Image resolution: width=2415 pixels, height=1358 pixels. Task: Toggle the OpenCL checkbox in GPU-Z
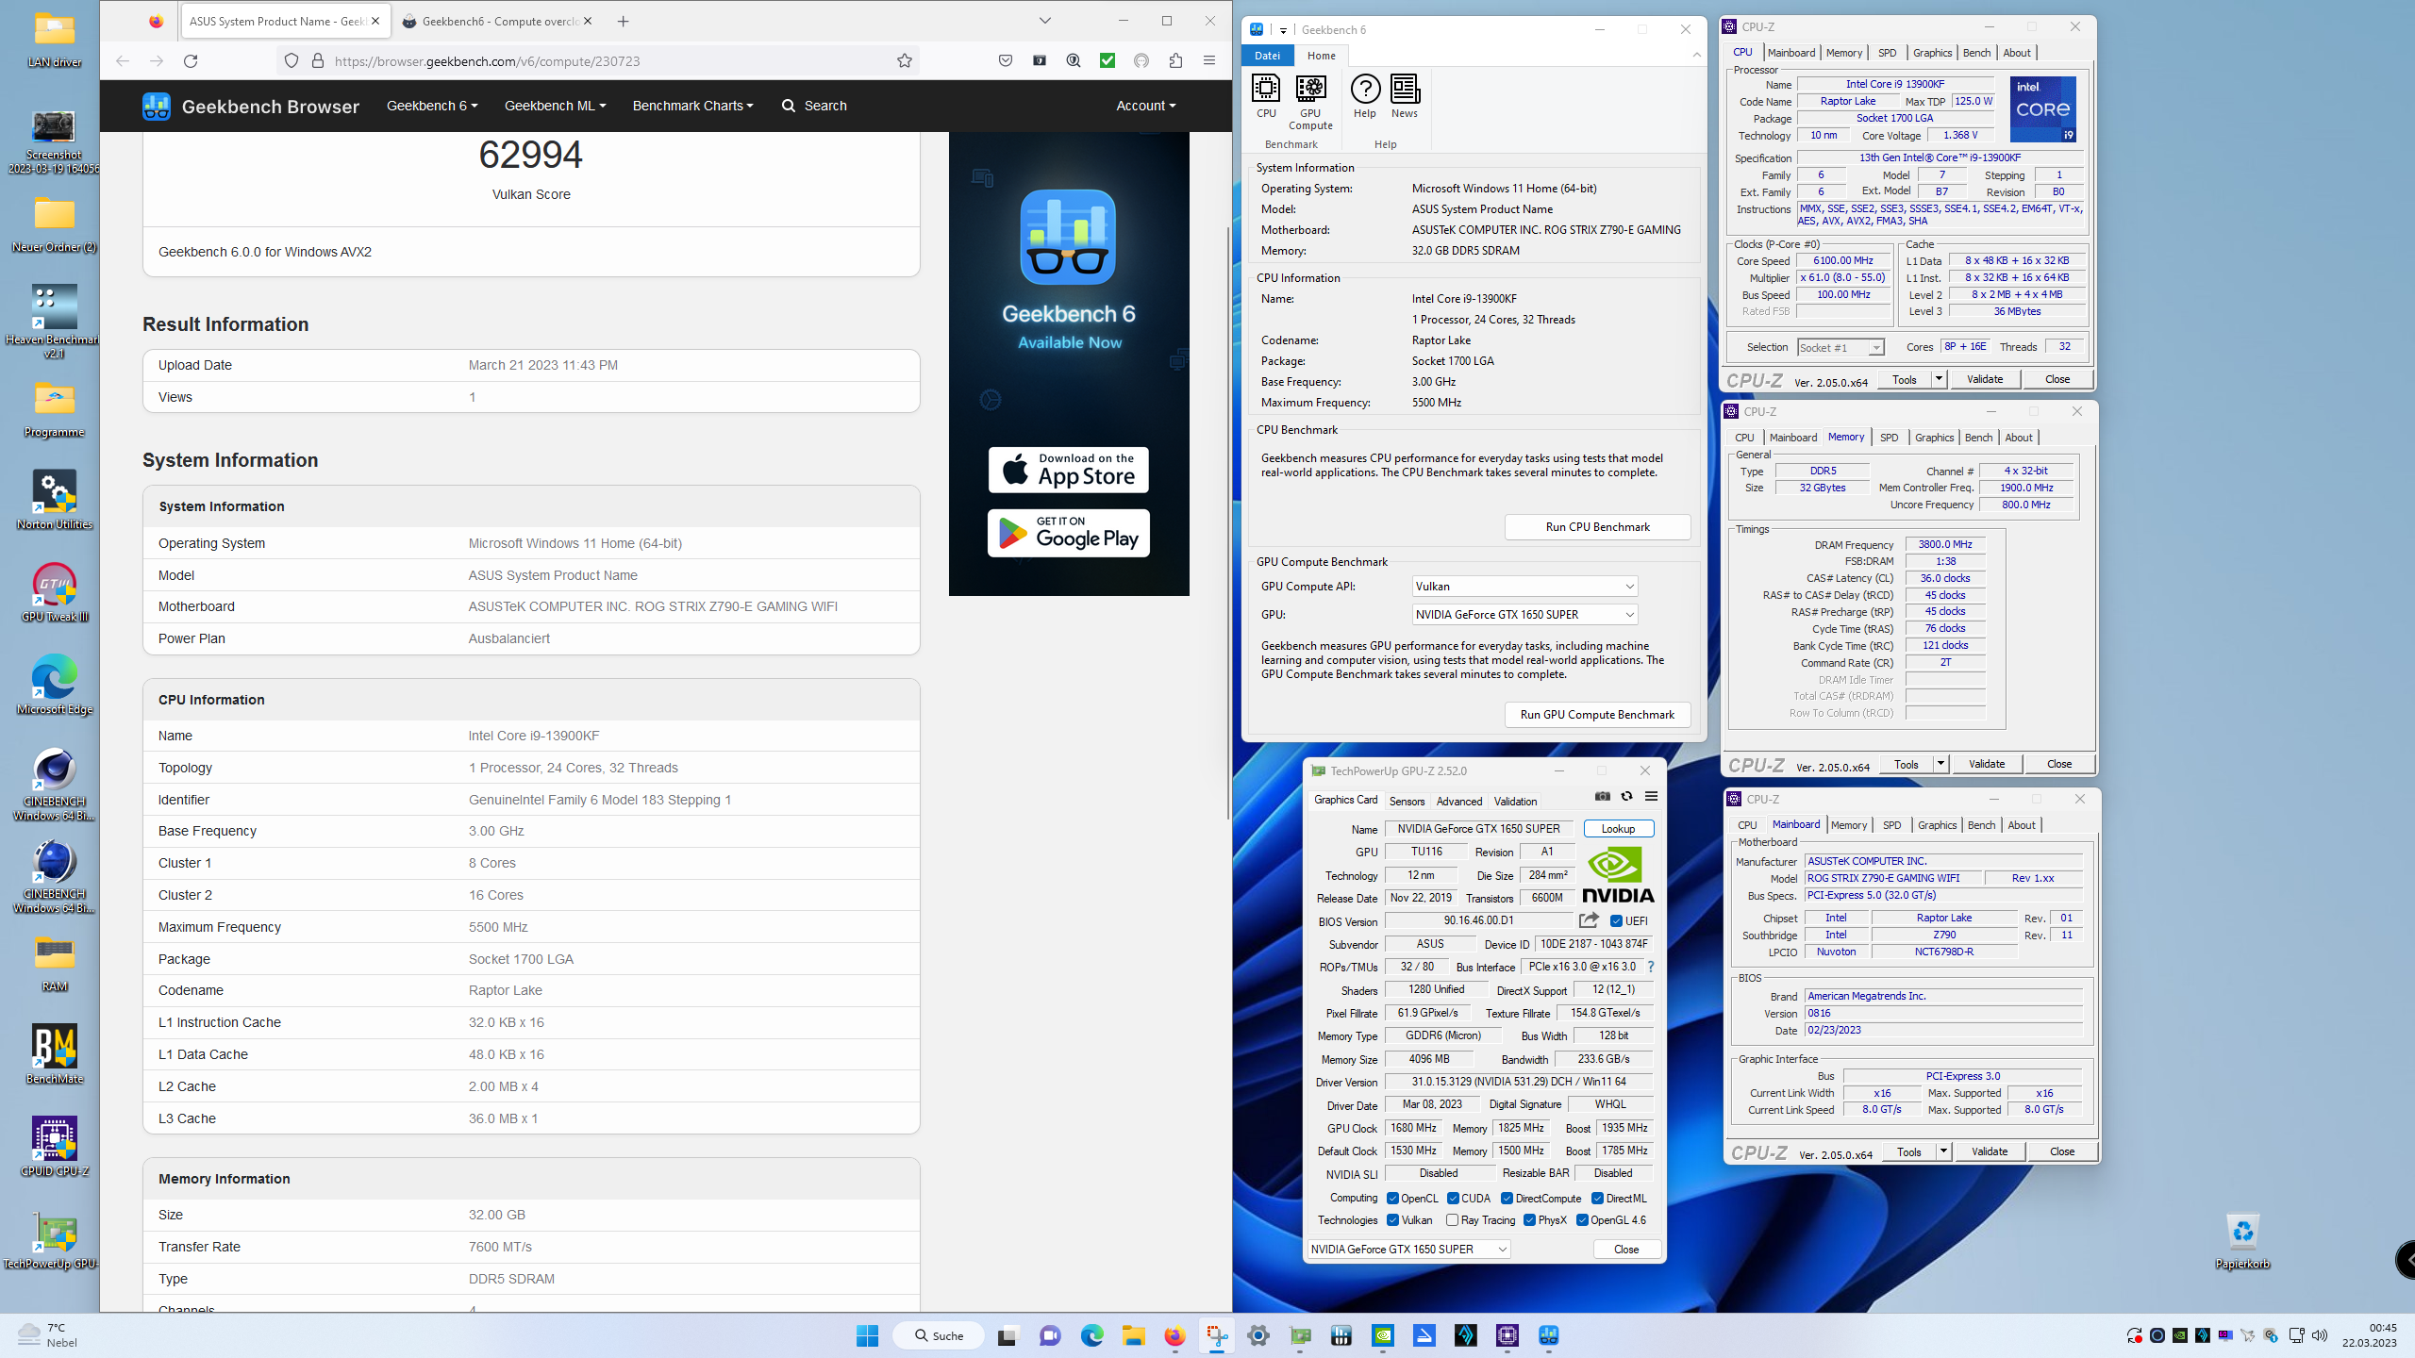click(x=1393, y=1199)
